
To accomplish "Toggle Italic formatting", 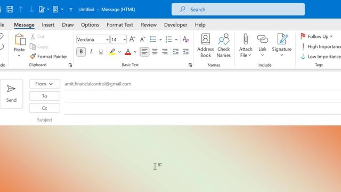I will (x=91, y=52).
